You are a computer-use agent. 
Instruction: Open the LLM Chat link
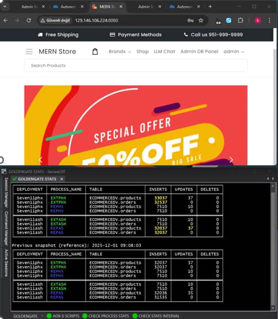pyautogui.click(x=165, y=52)
